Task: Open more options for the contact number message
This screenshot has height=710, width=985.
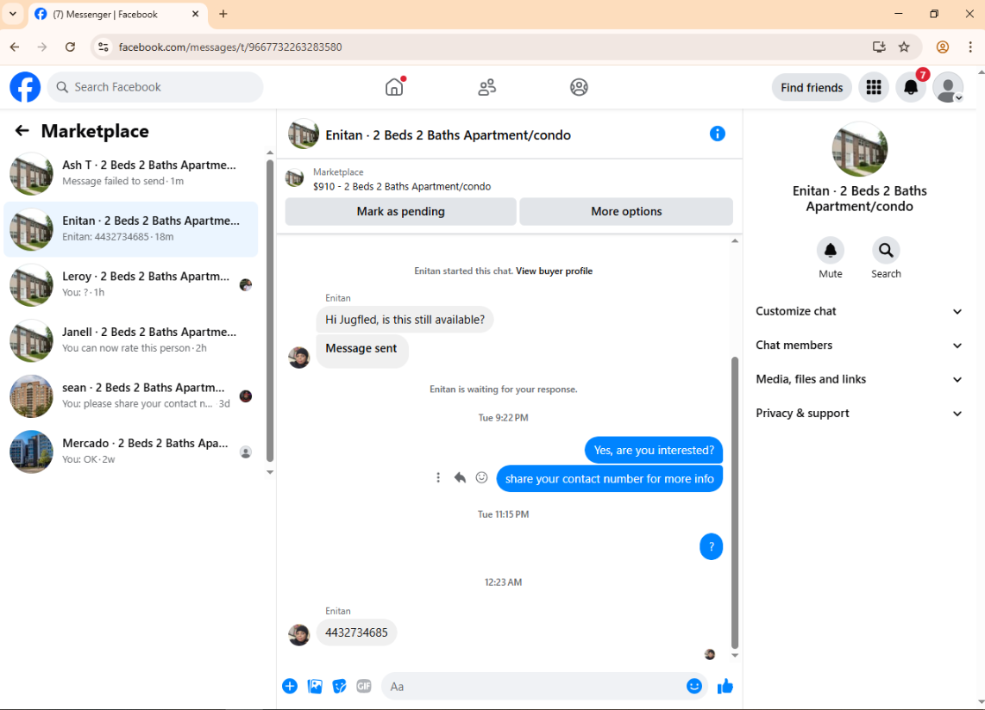Action: click(438, 477)
